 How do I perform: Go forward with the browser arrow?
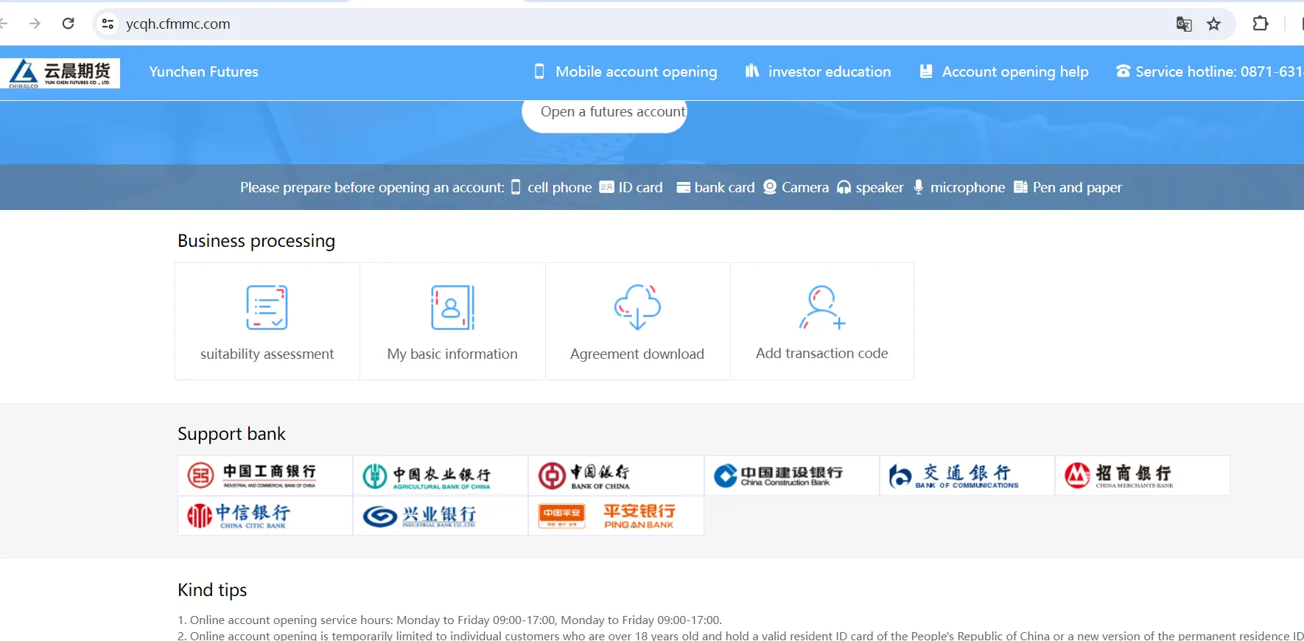35,24
